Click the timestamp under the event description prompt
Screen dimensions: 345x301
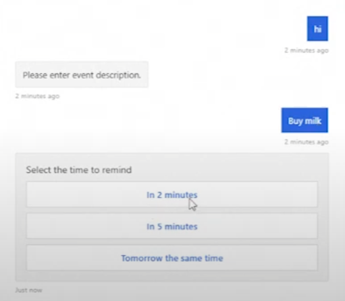tap(37, 96)
